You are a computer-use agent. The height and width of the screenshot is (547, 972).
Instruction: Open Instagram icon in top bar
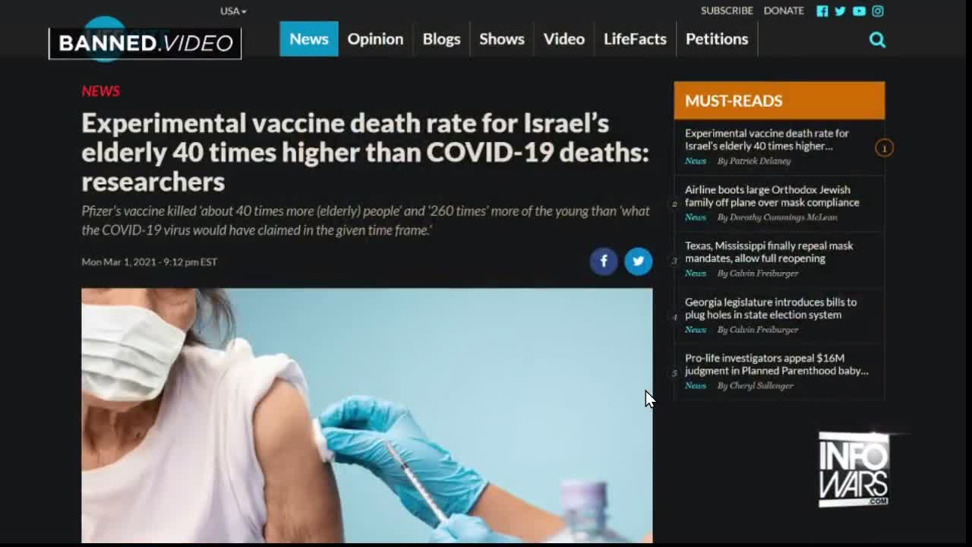click(x=878, y=11)
